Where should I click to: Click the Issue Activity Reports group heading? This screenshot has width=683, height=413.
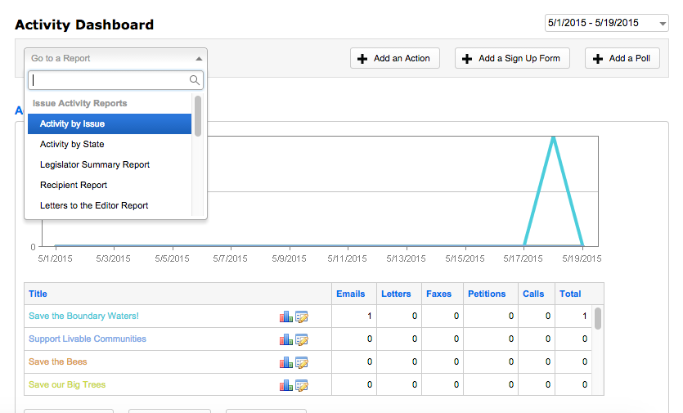point(79,103)
